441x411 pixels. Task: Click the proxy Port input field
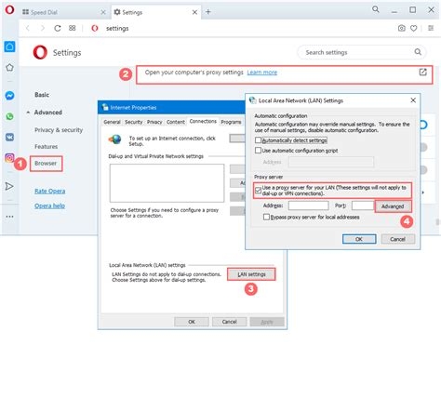pos(363,205)
